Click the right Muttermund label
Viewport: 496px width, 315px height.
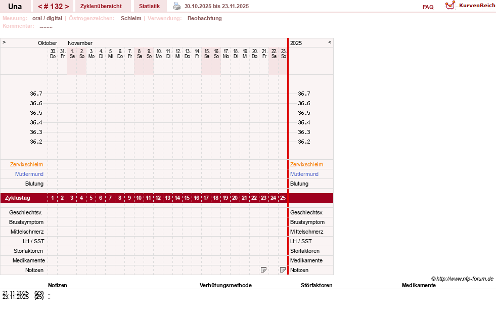click(304, 174)
